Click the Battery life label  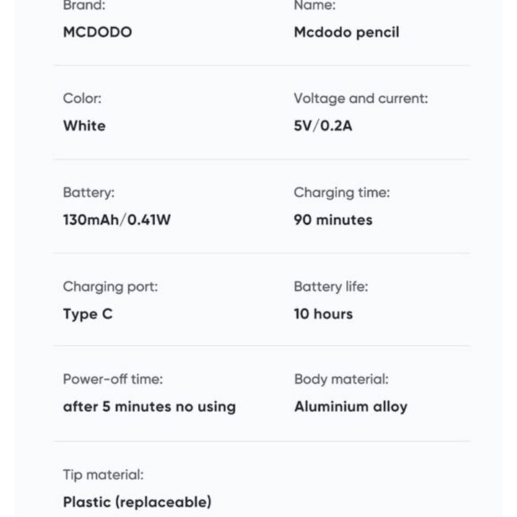click(x=331, y=287)
